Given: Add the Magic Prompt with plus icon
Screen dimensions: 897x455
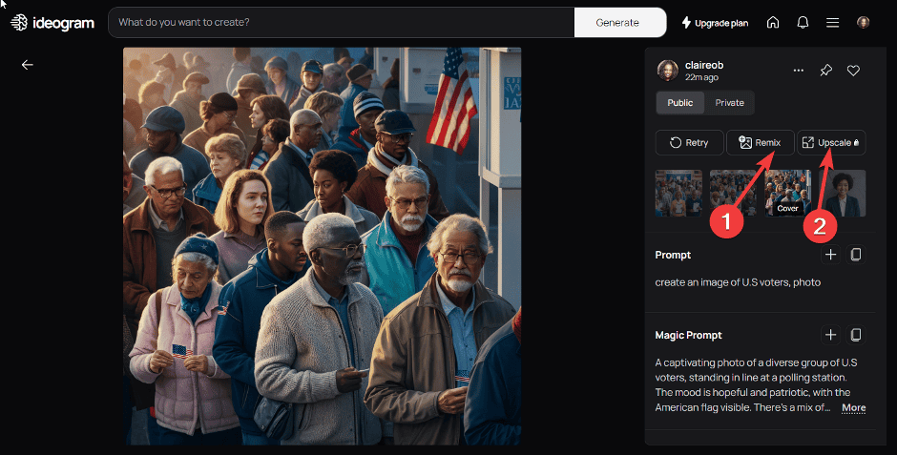Looking at the screenshot, I should click(x=830, y=335).
